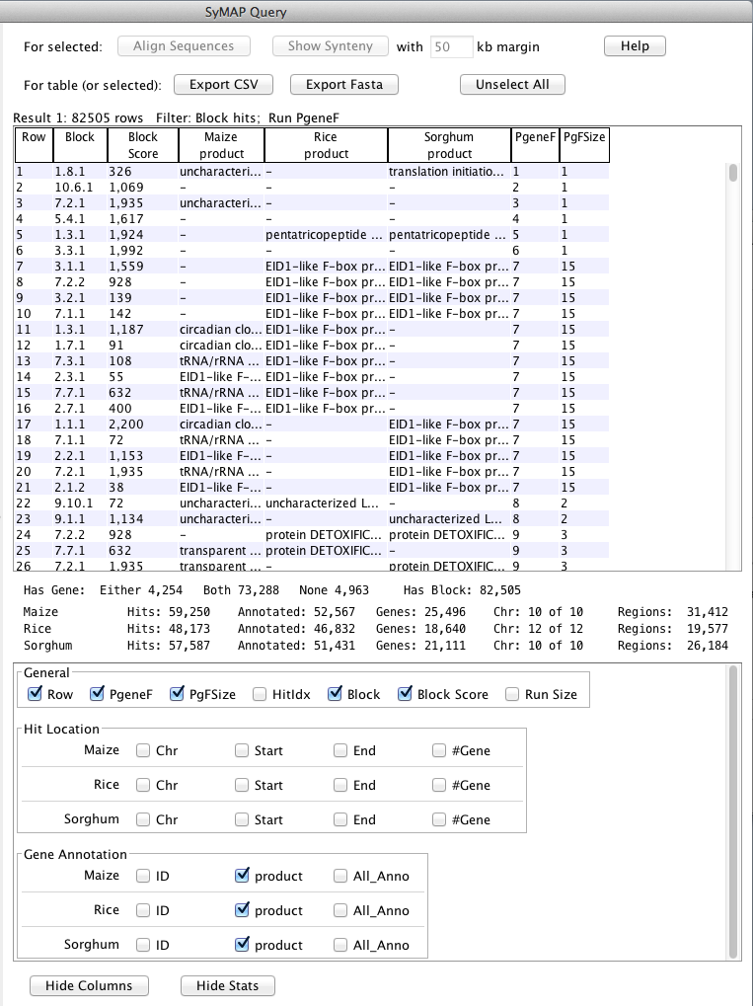Uncheck Rice product annotation checkbox
Image resolution: width=753 pixels, height=1006 pixels.
coord(242,910)
